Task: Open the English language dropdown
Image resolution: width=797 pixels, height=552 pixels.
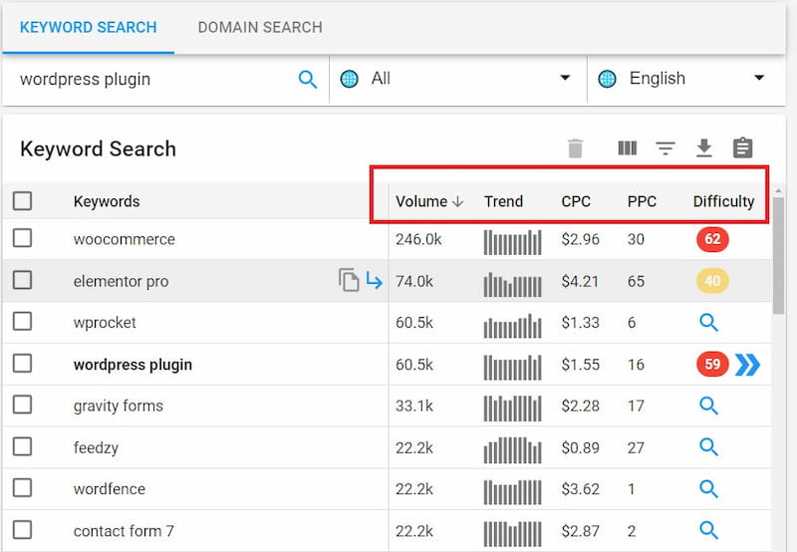Action: point(686,80)
